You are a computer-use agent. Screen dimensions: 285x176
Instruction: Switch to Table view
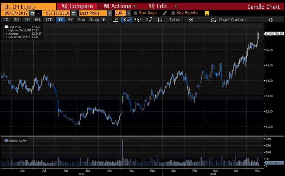coord(175,20)
